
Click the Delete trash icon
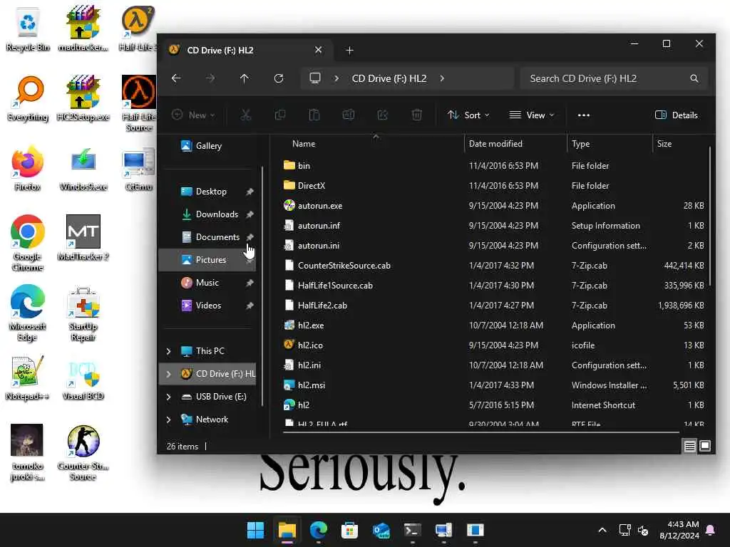416,115
